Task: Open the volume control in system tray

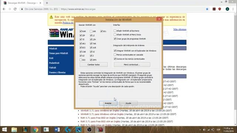Action: tap(204, 130)
